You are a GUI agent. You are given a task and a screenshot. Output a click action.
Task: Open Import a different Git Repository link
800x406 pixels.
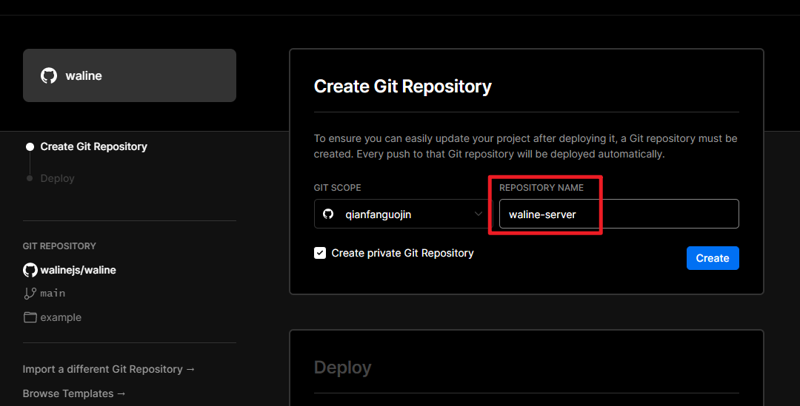pos(109,369)
